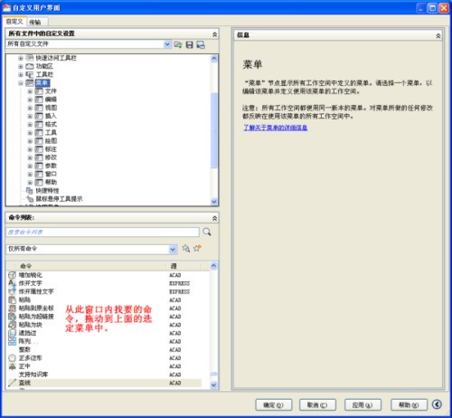Click the round arrow collapse icon near Help
This screenshot has width=452, height=418.
coord(437,404)
